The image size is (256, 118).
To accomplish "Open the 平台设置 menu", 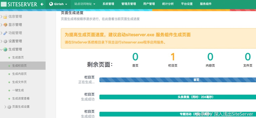I will pos(187,4).
